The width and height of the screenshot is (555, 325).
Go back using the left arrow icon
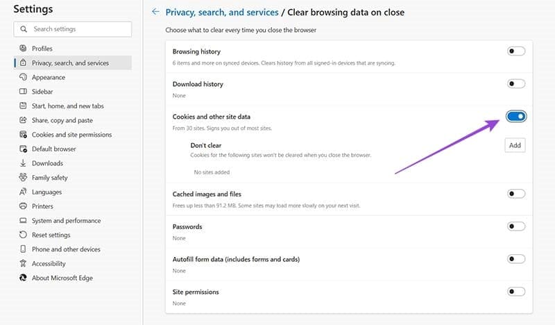coord(155,12)
